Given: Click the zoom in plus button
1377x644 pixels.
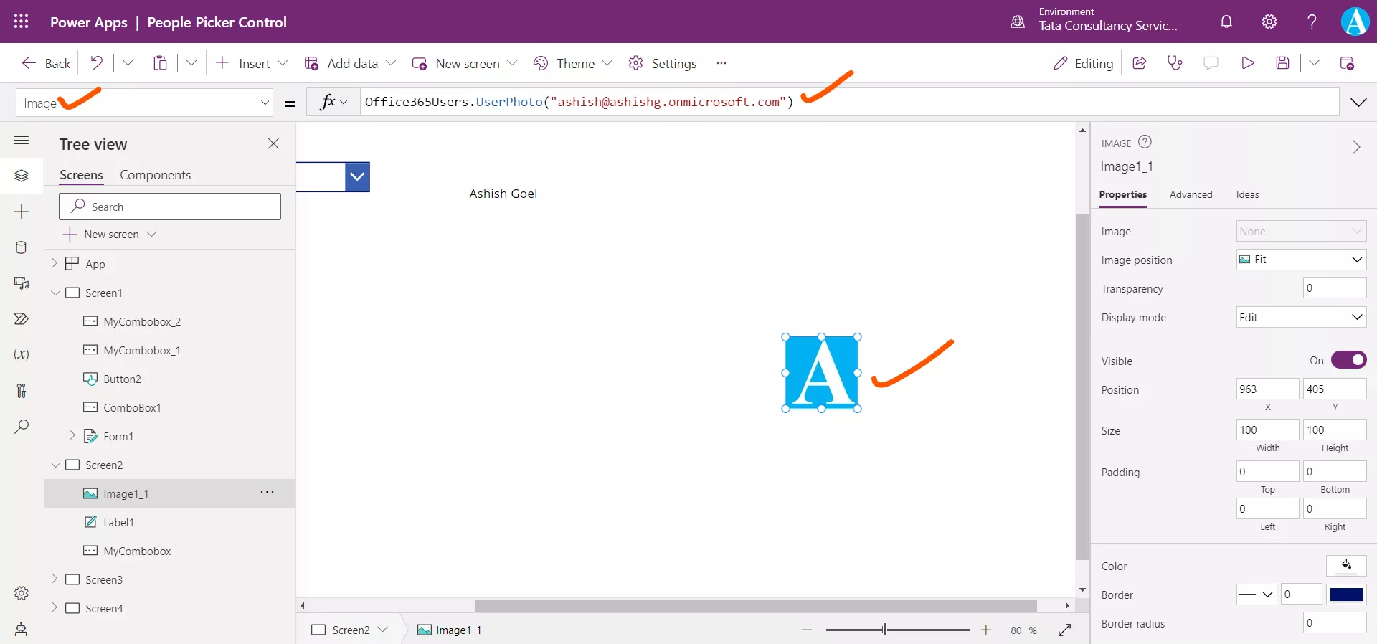Looking at the screenshot, I should coord(986,630).
